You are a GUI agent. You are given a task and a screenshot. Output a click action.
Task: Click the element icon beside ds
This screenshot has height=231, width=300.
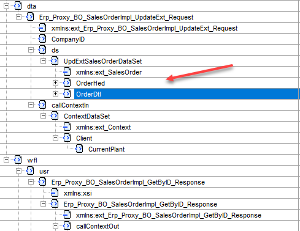[42, 50]
